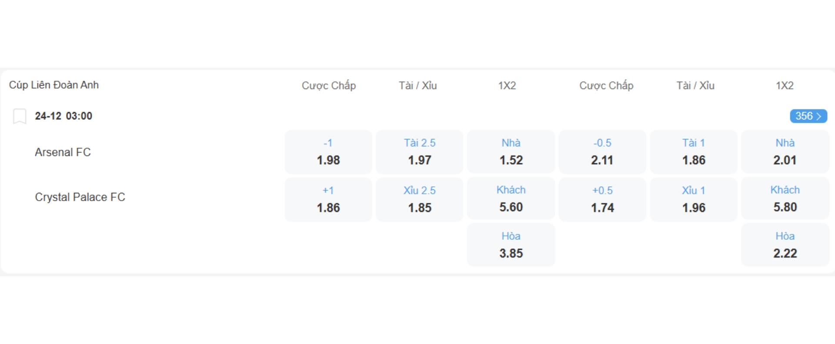The width and height of the screenshot is (835, 344).
Task: Select -0.5 handicap at 2.11
Action: tap(602, 152)
